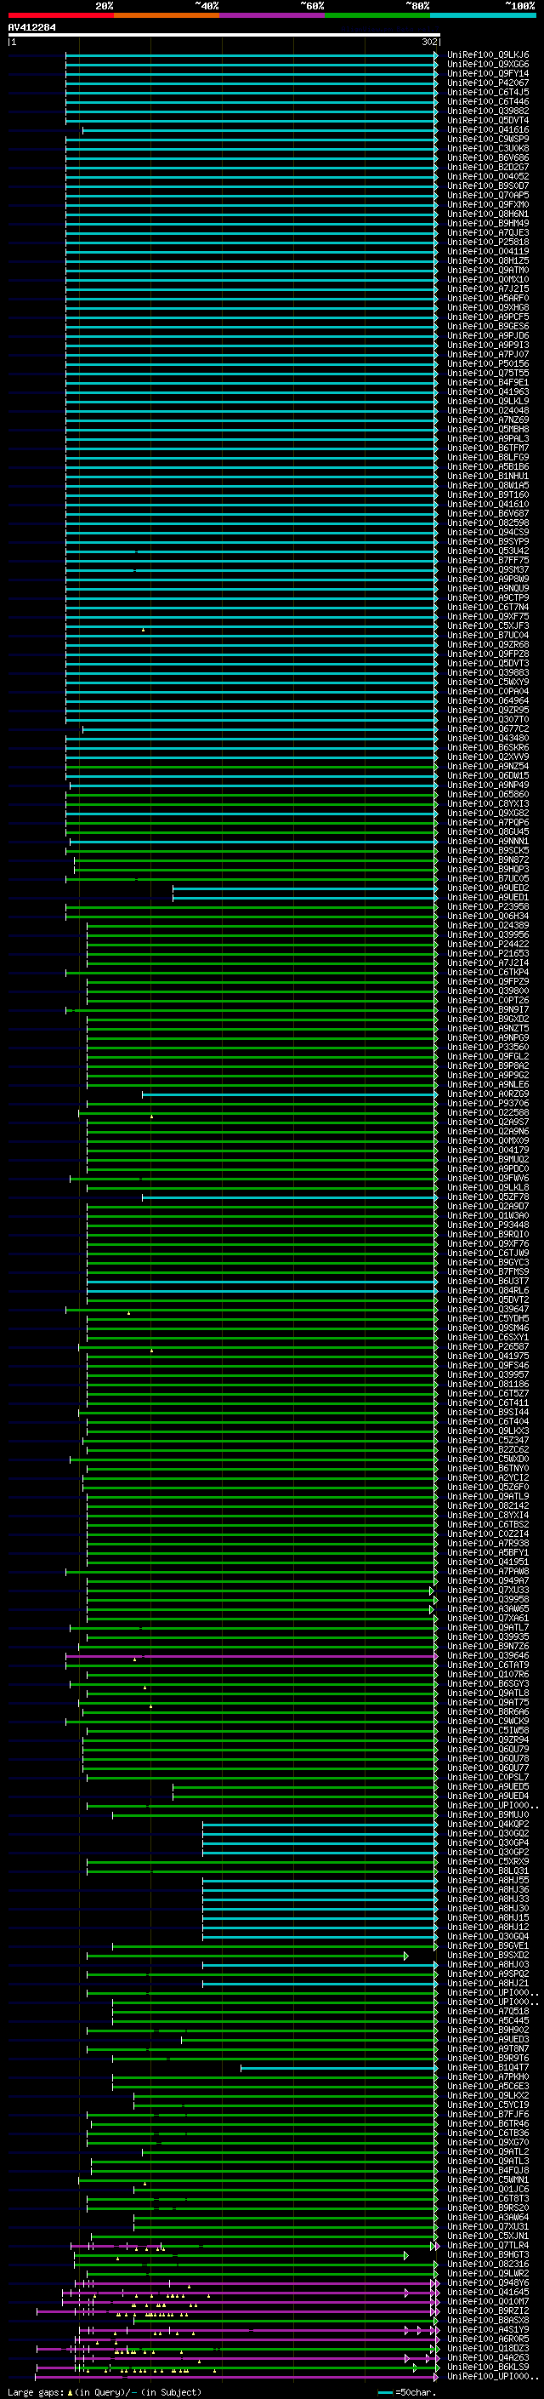Select hit label UniRef100_A5ARF0
The image size is (544, 2399).
coord(488,298)
